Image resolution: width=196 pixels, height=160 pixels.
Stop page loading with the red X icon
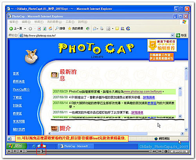[39, 29]
